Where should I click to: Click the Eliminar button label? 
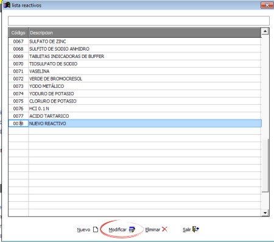pyautogui.click(x=153, y=230)
